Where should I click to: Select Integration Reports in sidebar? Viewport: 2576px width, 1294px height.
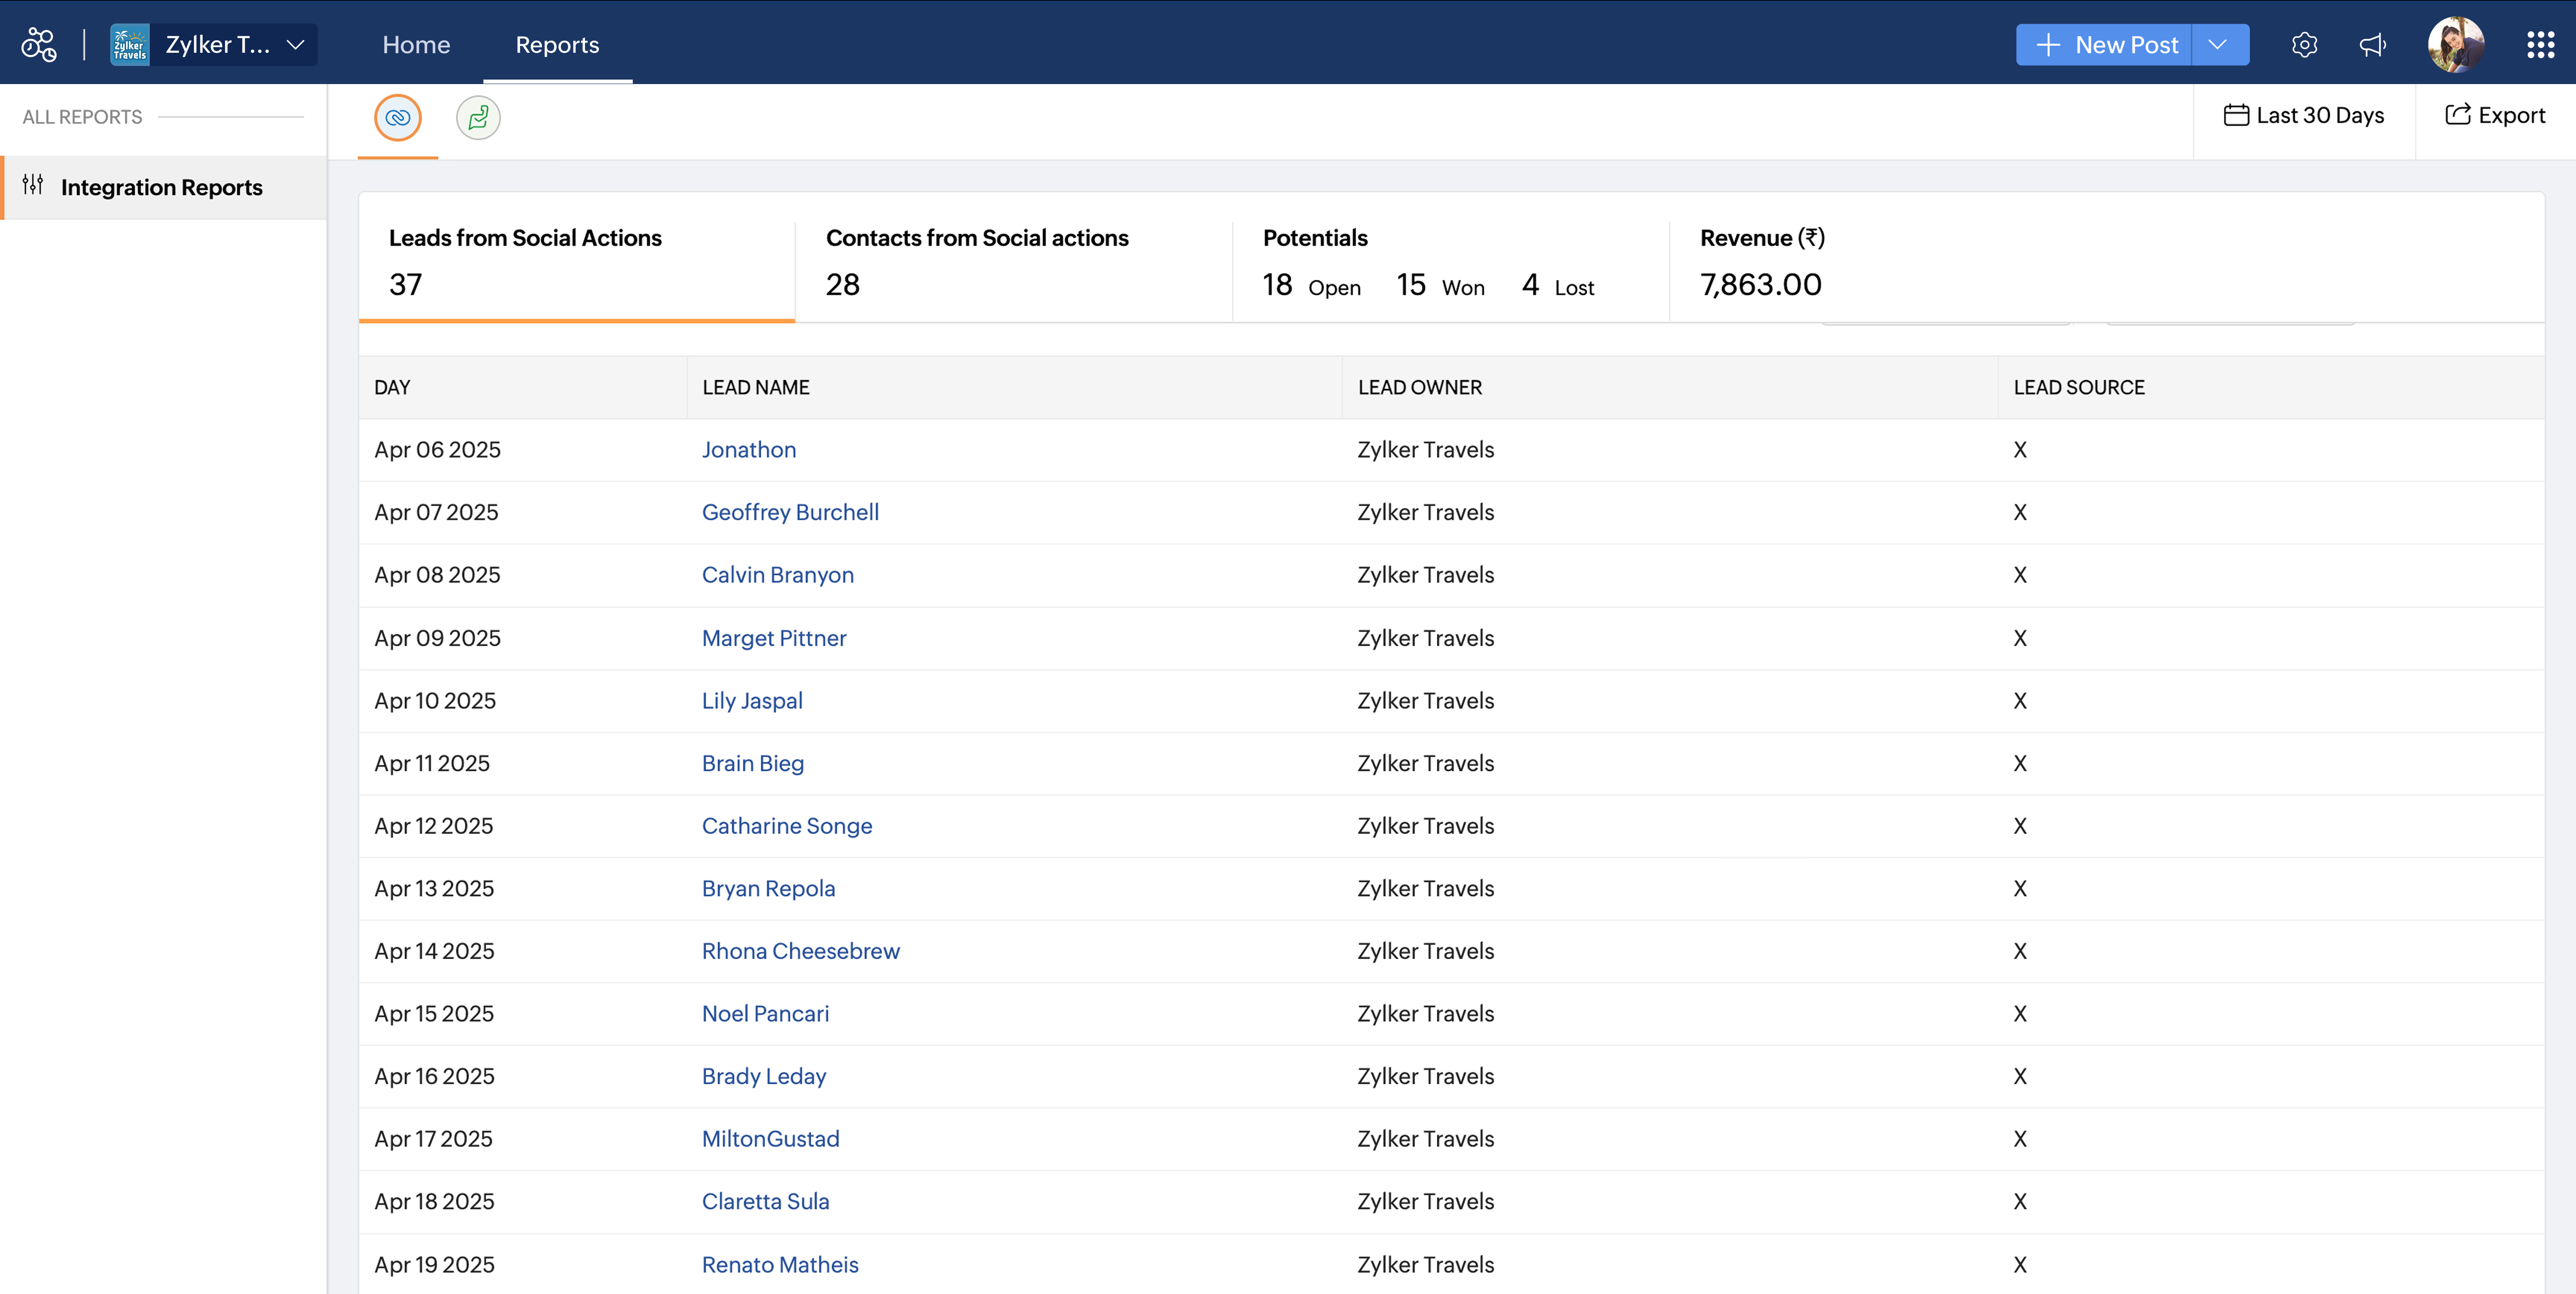point(161,187)
